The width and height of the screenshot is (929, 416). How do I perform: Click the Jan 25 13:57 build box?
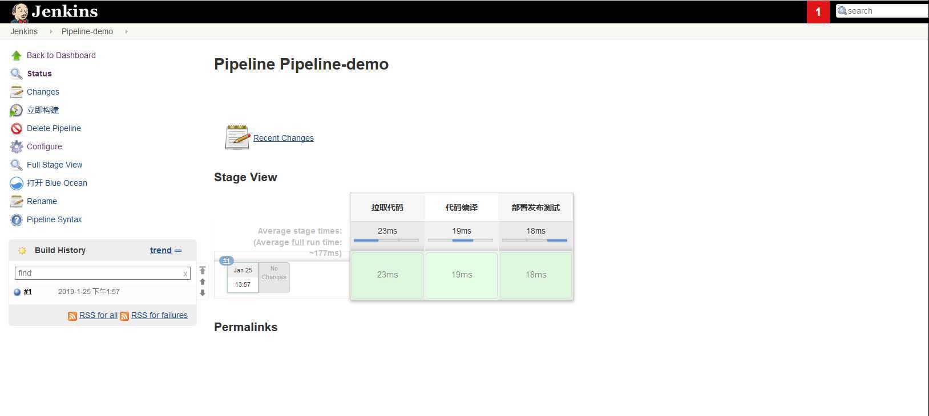(x=243, y=278)
